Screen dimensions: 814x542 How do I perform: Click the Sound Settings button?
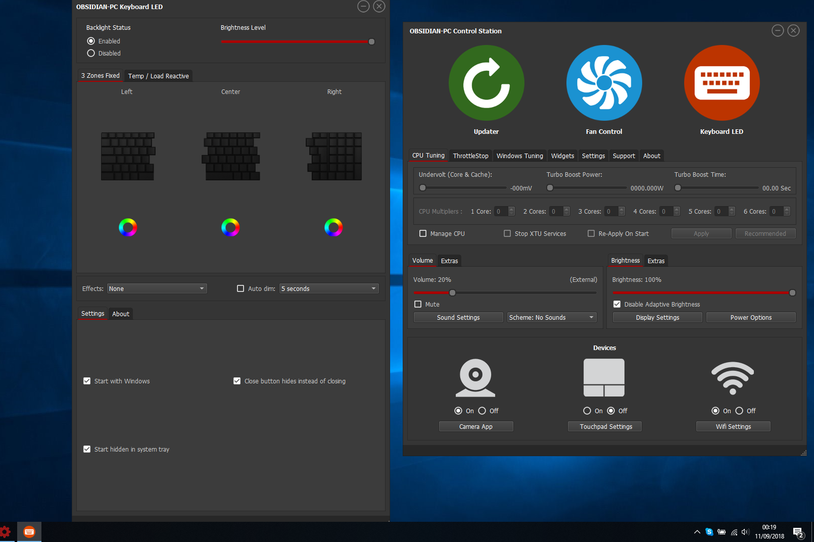pos(458,317)
